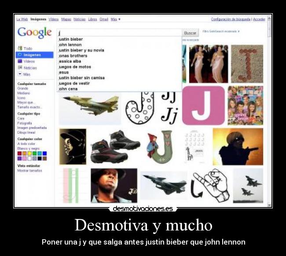Click the Google logo

point(34,33)
